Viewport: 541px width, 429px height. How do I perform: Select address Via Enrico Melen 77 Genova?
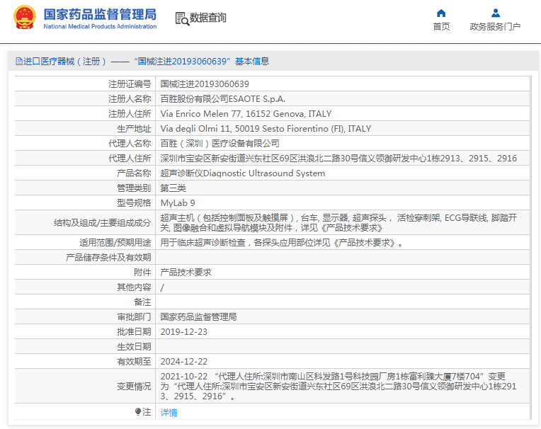(x=246, y=114)
